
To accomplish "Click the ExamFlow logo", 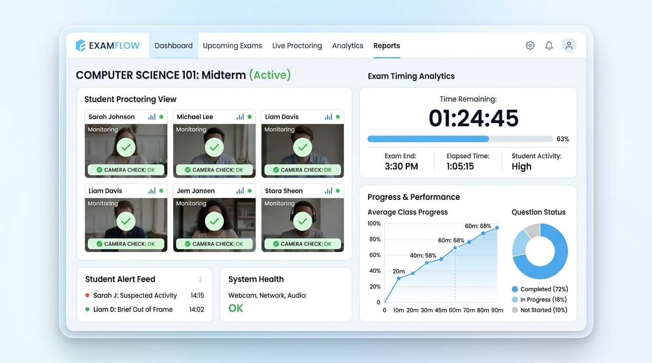I will point(108,45).
